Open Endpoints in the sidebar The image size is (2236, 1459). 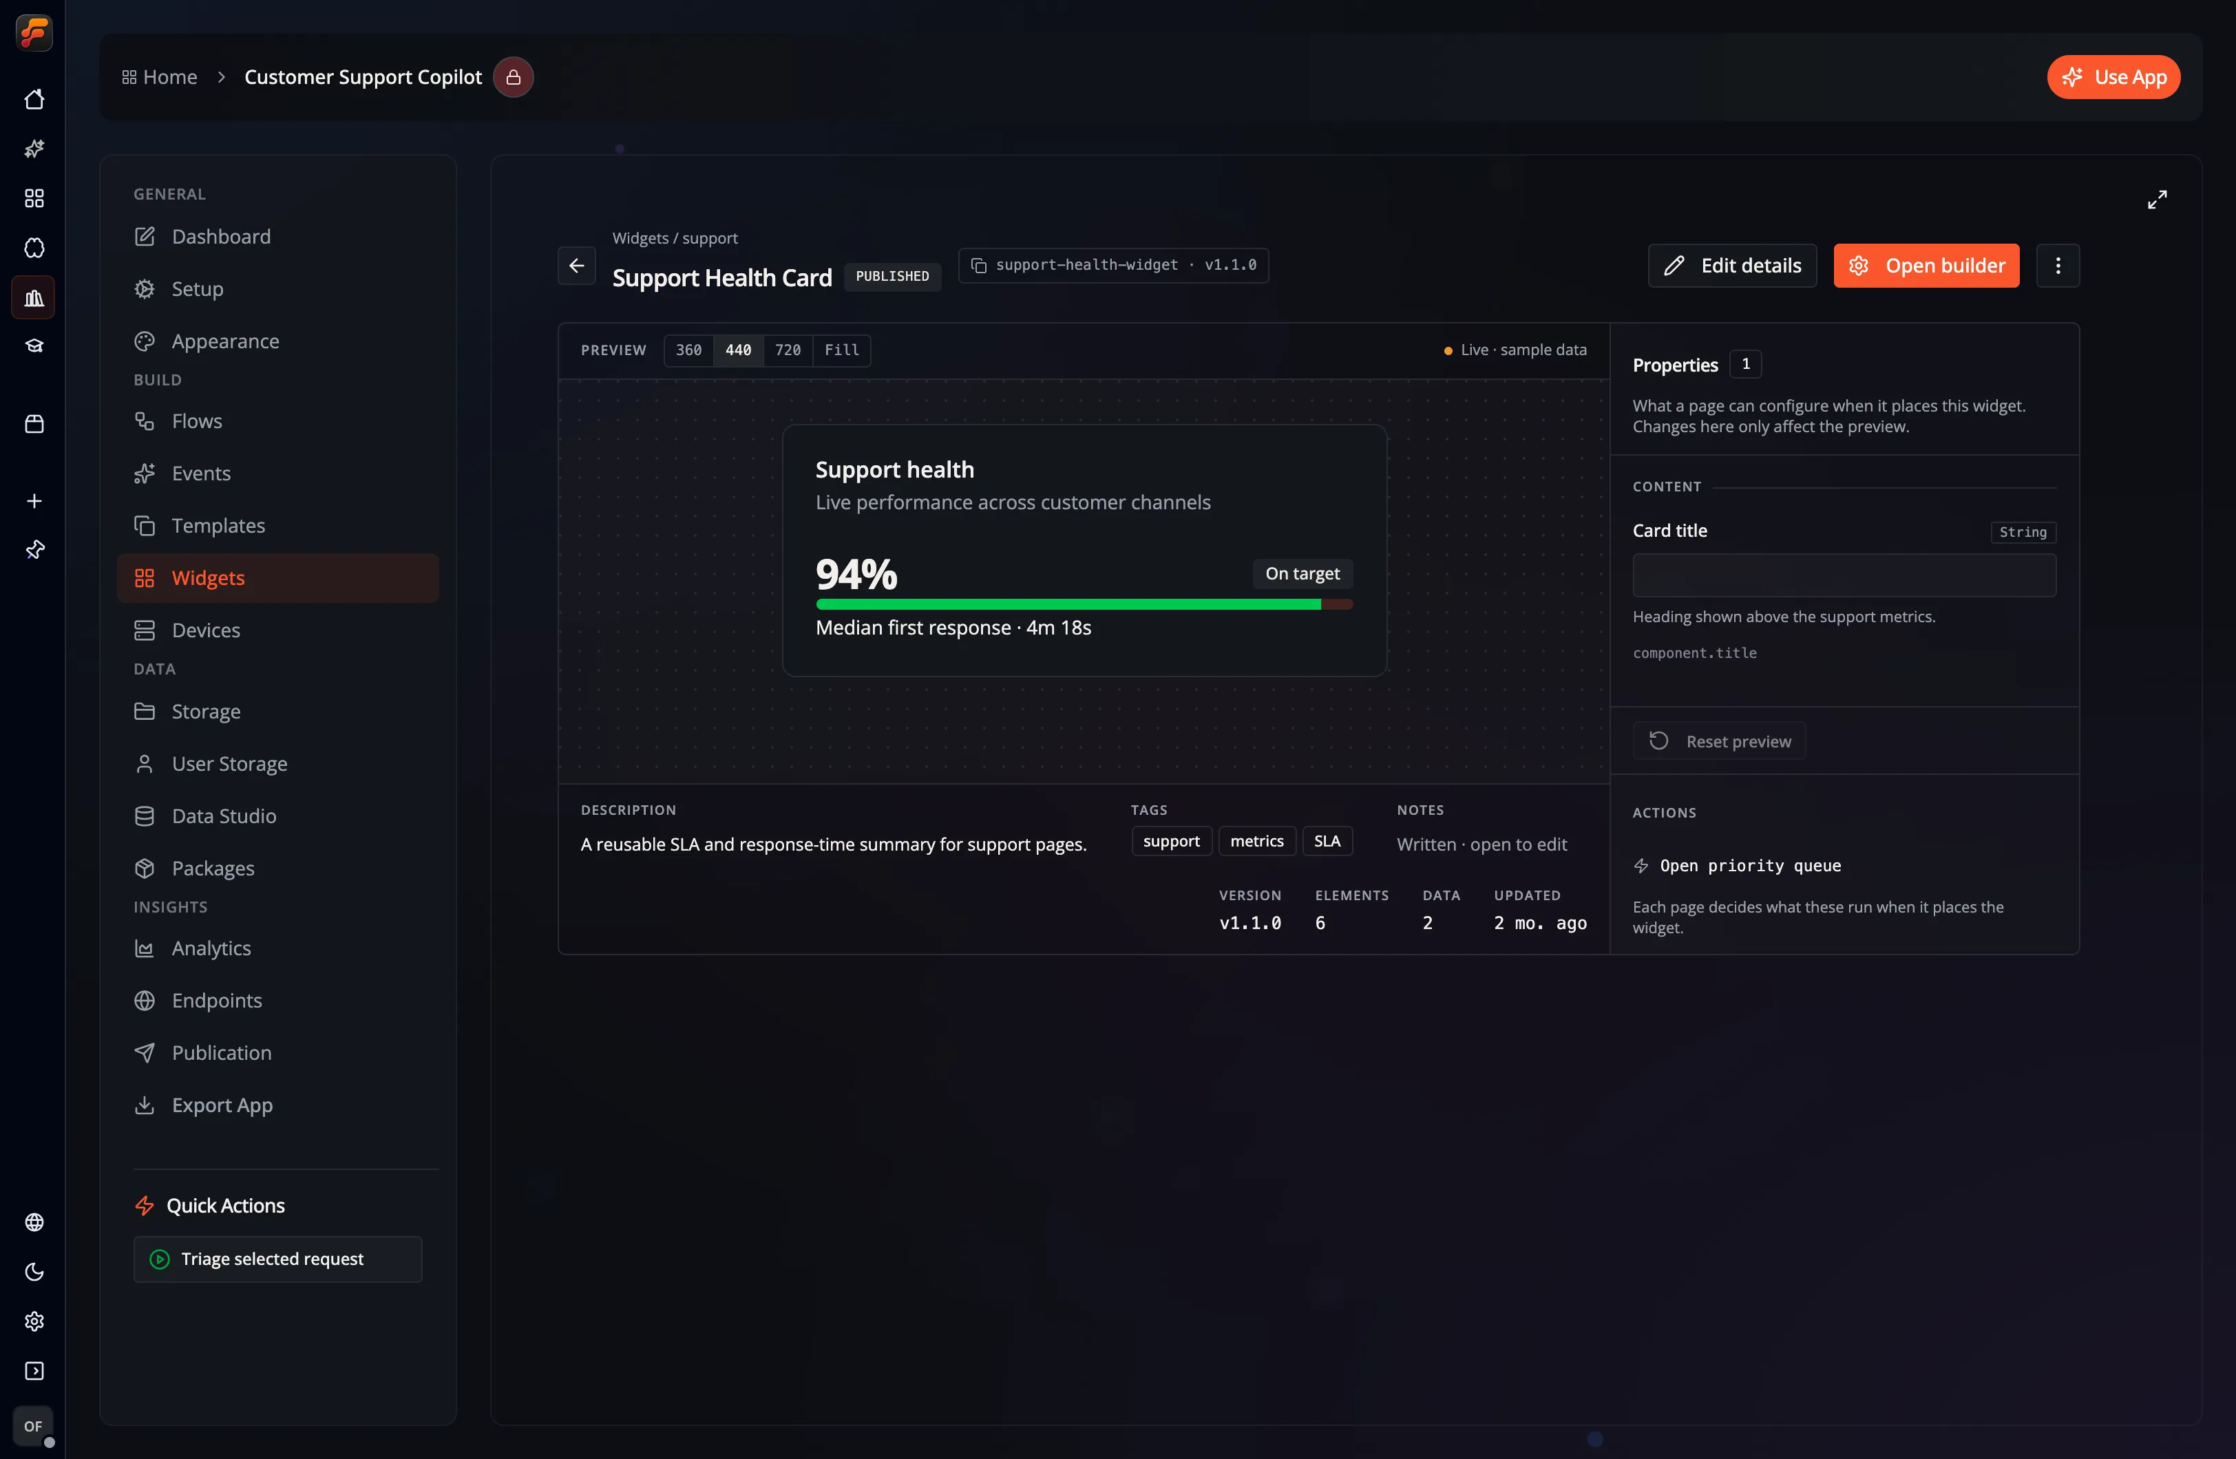[x=278, y=1001]
